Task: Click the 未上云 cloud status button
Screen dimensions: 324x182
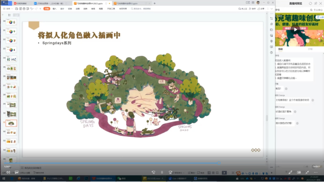Action: [x=243, y=9]
